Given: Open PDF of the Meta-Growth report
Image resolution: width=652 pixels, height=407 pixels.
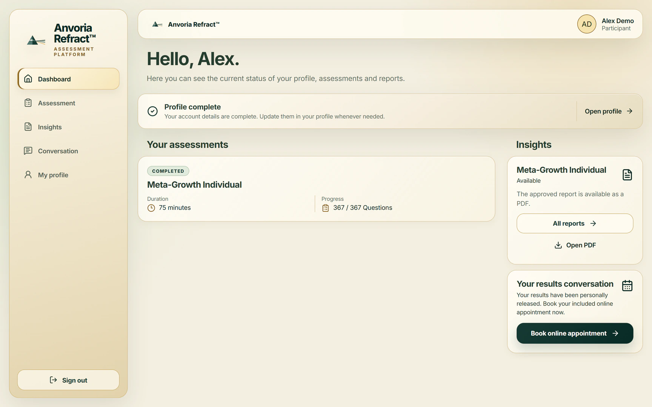Looking at the screenshot, I should pos(575,245).
